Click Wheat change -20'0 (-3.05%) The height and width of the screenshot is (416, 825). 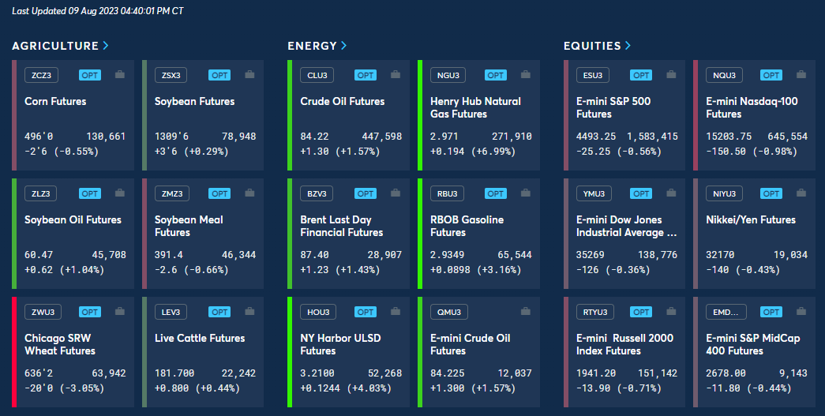[x=64, y=388]
